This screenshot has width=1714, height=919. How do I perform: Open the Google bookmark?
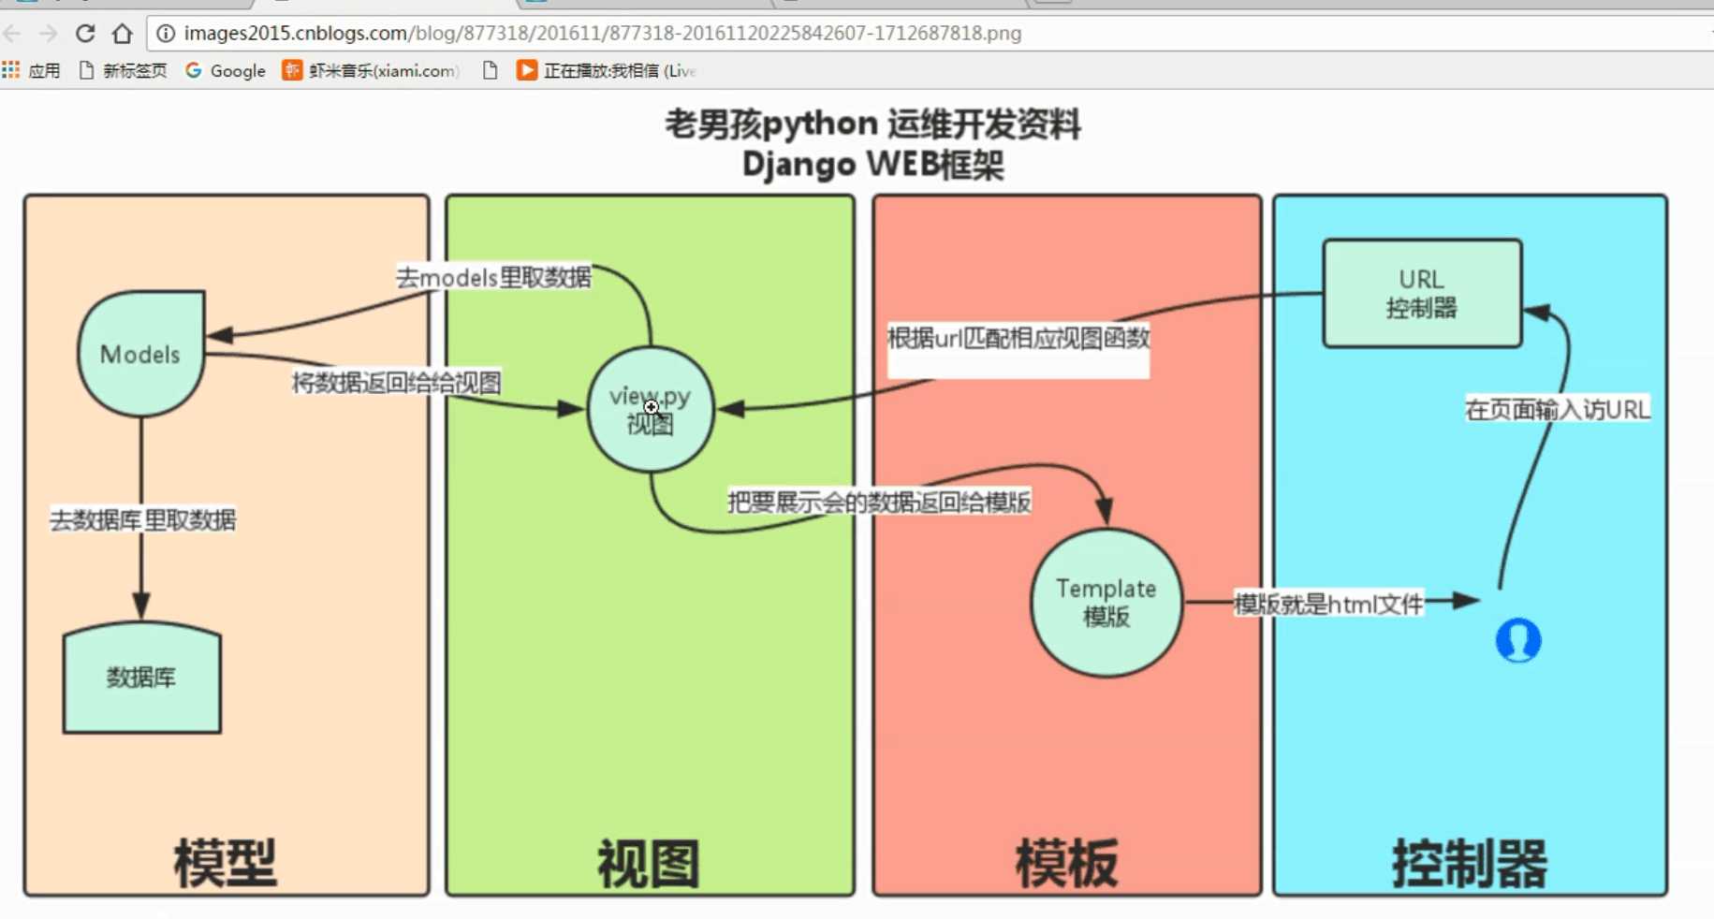tap(226, 70)
